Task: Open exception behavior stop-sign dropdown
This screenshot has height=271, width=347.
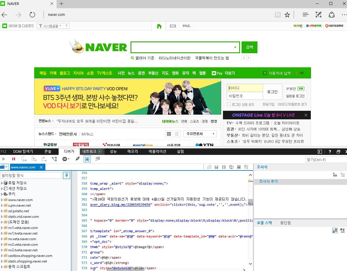Action: (66, 159)
